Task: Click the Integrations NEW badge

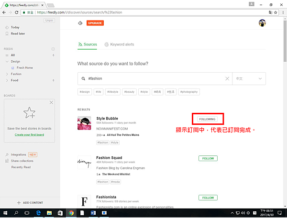Action: tap(33, 155)
